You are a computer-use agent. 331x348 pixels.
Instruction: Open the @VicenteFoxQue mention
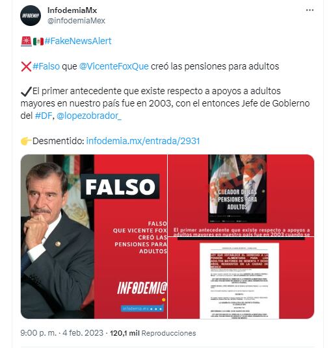tap(114, 66)
